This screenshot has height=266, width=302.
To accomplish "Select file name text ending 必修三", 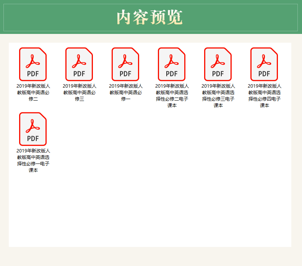I will [80, 92].
